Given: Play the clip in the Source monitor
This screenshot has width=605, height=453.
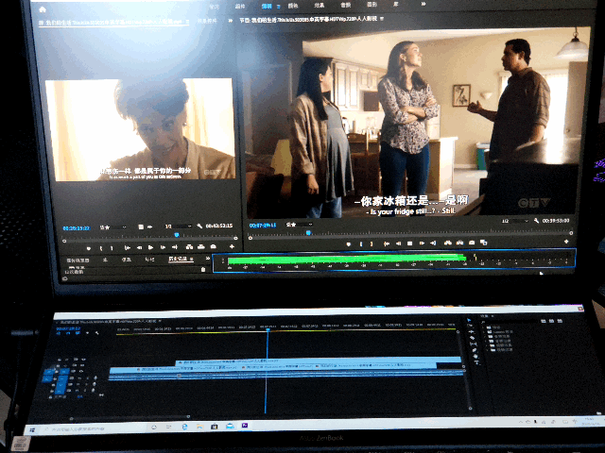Looking at the screenshot, I should (x=151, y=247).
